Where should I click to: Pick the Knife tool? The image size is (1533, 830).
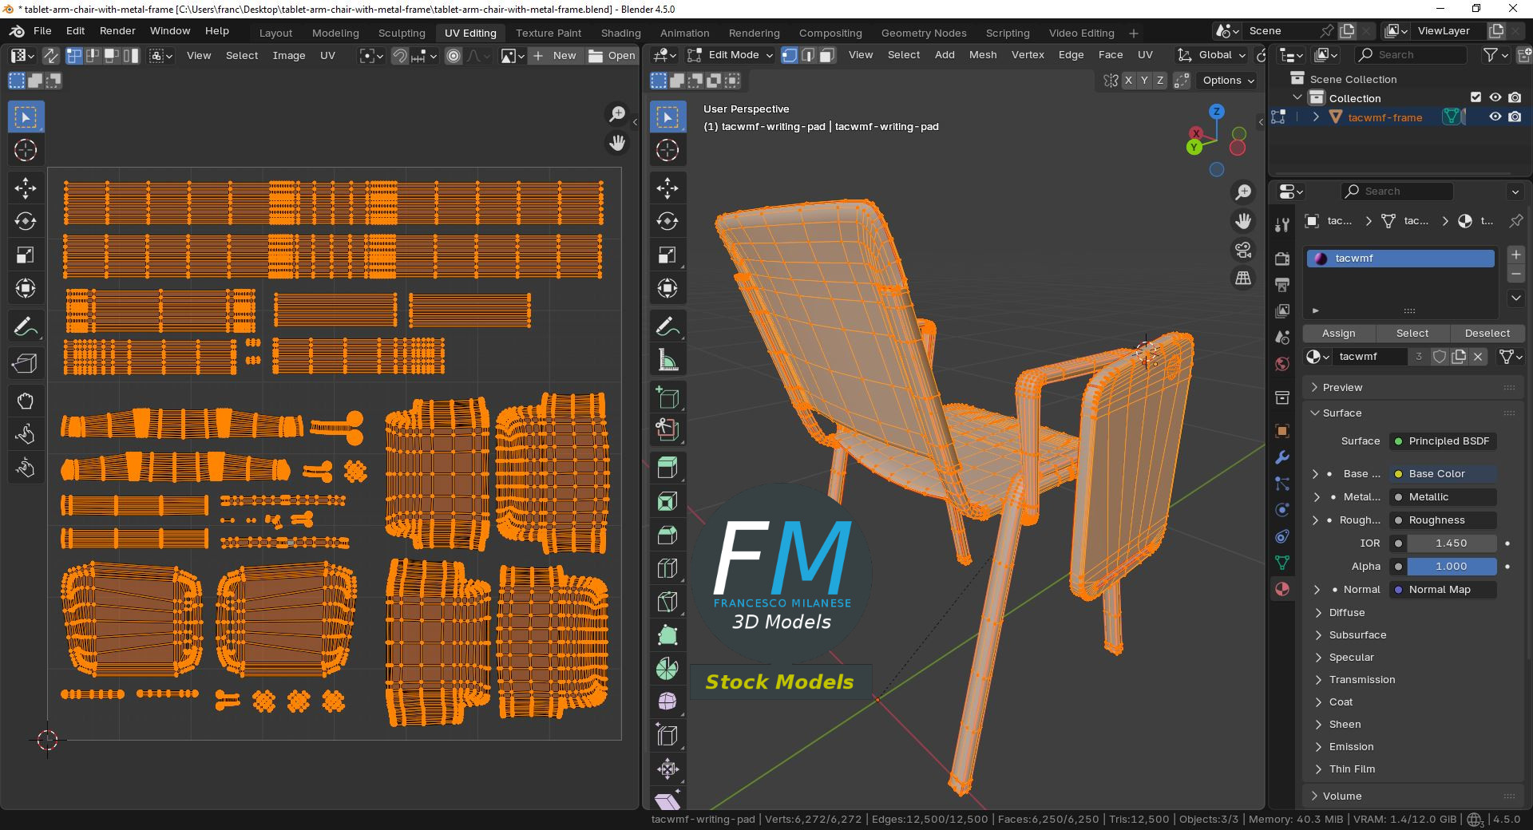[667, 602]
